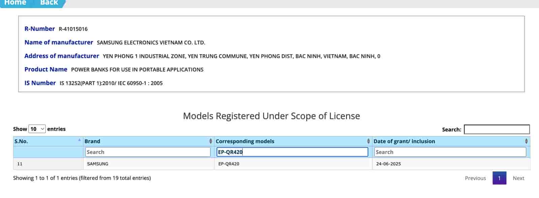
Task: Go to Previous page of results
Action: click(x=475, y=178)
